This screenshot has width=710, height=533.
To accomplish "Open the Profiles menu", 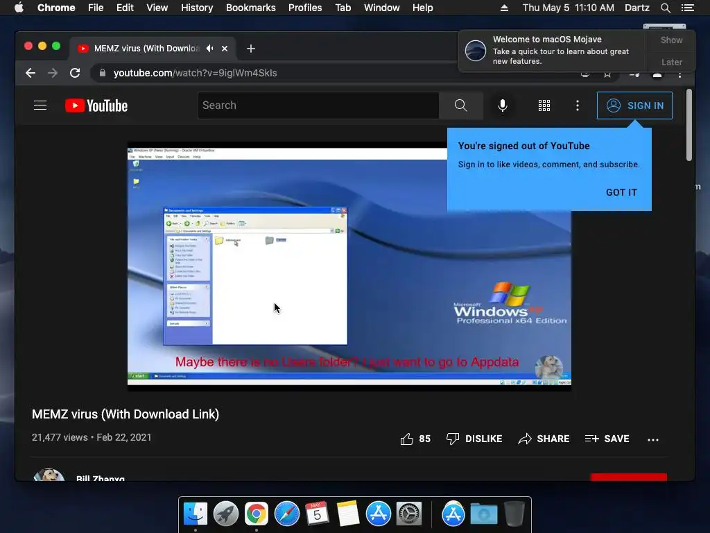I will pyautogui.click(x=305, y=8).
